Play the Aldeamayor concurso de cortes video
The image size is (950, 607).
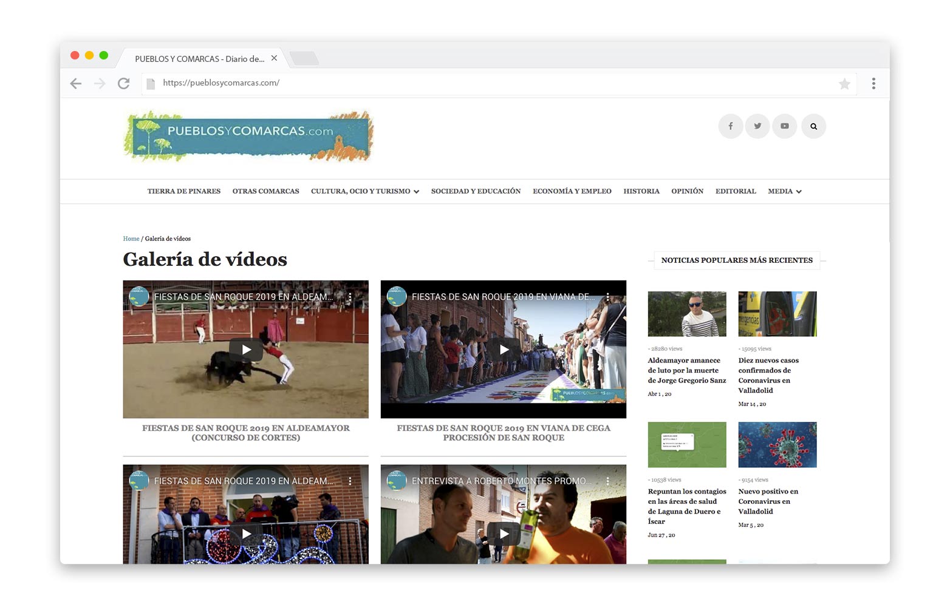tap(245, 349)
